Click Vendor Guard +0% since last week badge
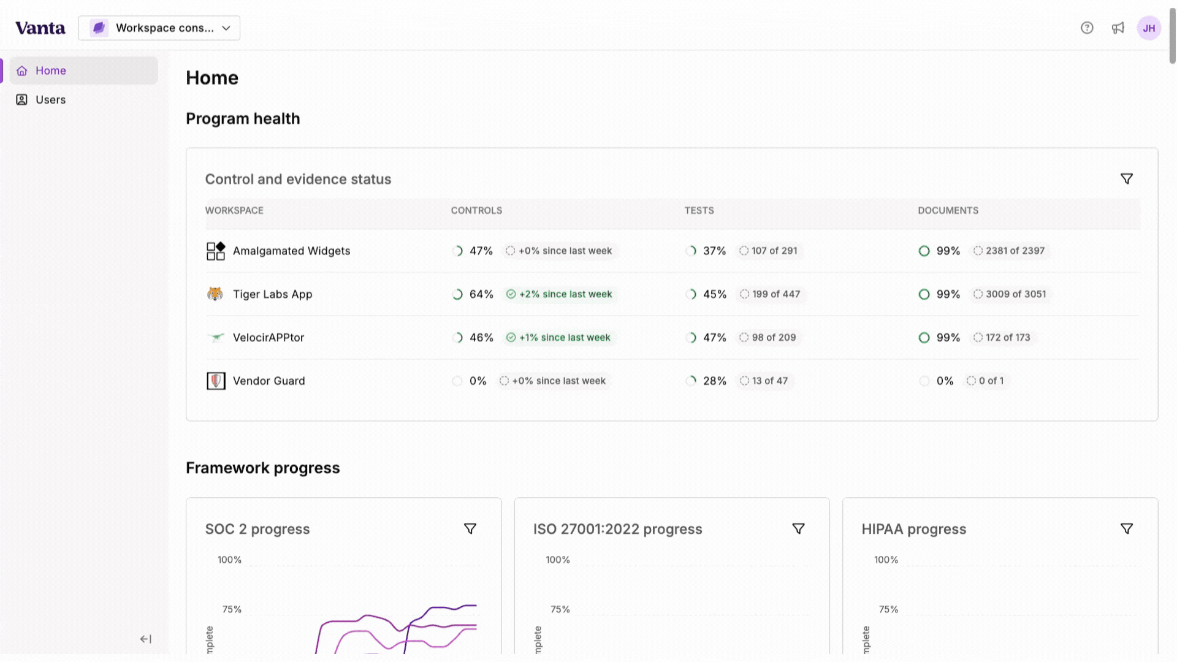This screenshot has height=662, width=1177. pyautogui.click(x=552, y=381)
